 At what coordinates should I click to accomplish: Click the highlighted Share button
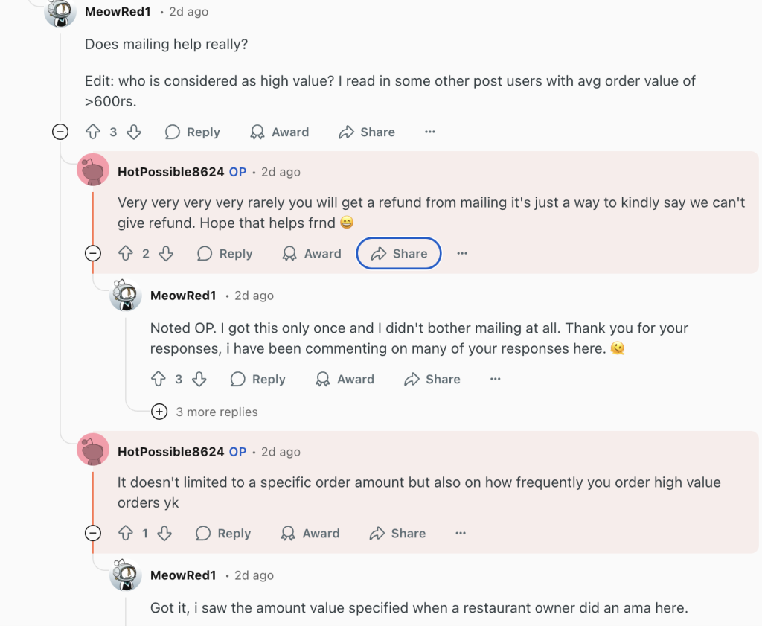click(x=399, y=254)
